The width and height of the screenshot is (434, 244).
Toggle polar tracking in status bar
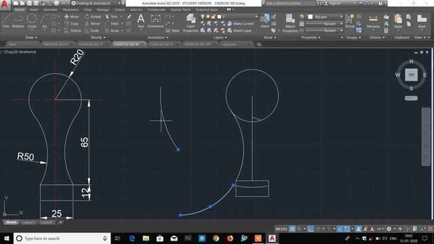tap(318, 229)
